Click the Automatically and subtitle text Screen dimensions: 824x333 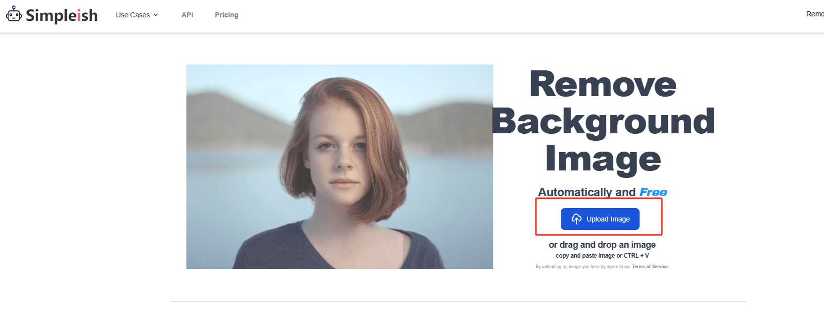click(587, 192)
